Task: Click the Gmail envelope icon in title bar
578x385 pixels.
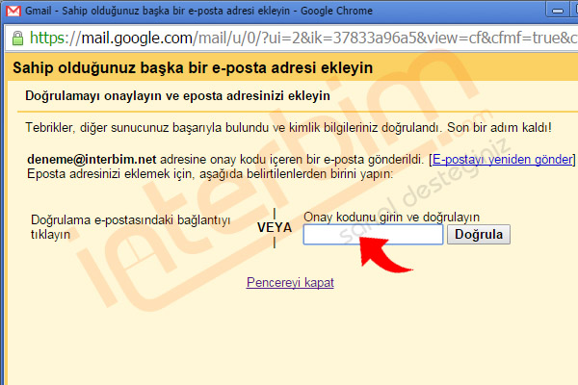Action: coord(13,11)
